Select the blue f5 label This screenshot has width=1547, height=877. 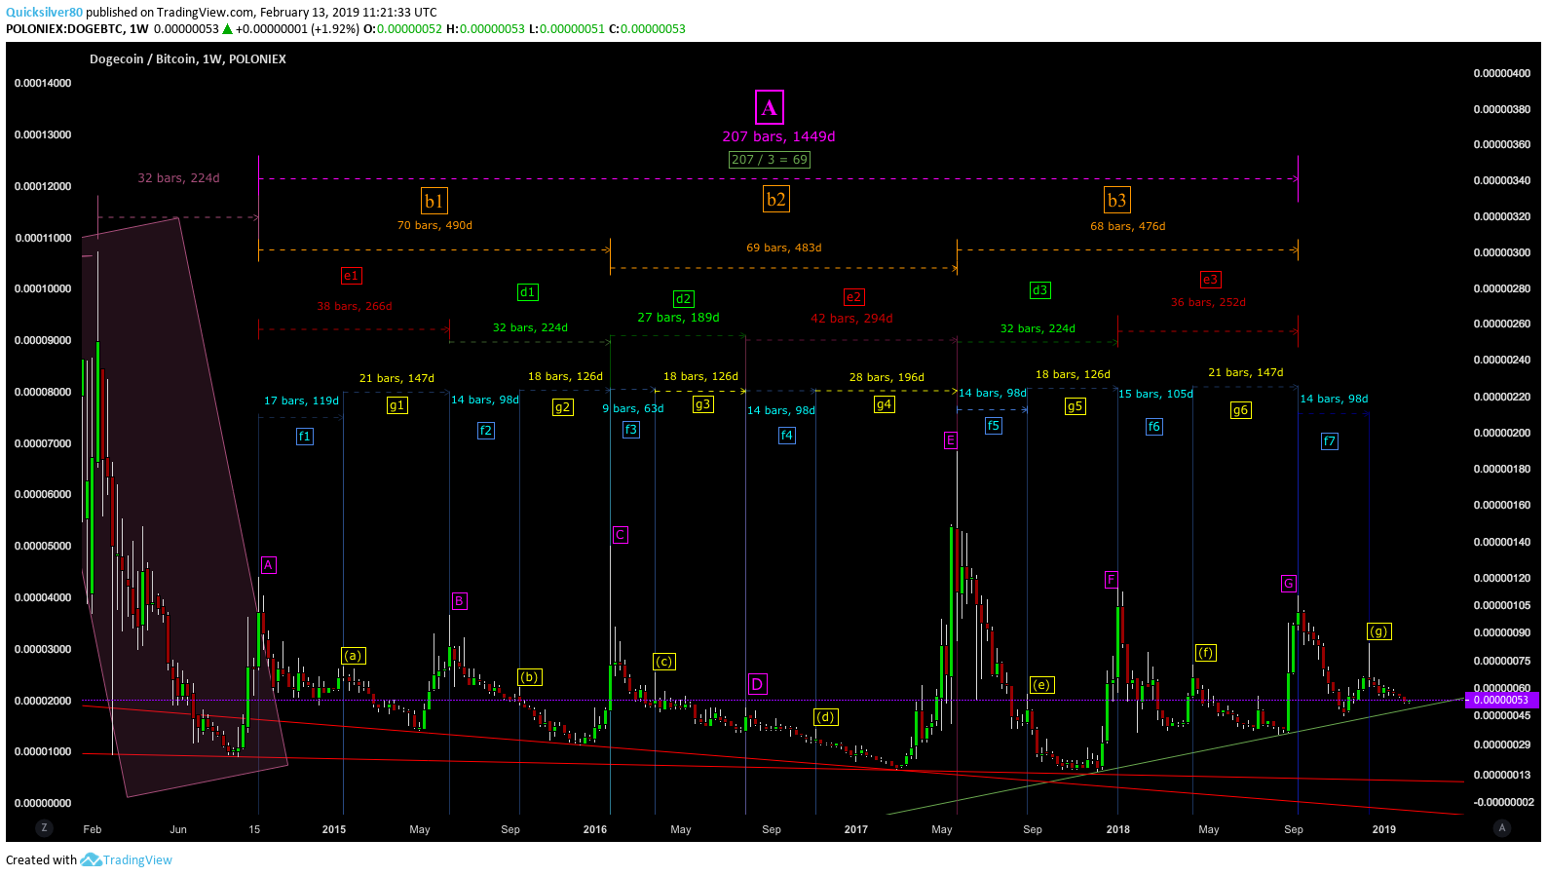(993, 426)
